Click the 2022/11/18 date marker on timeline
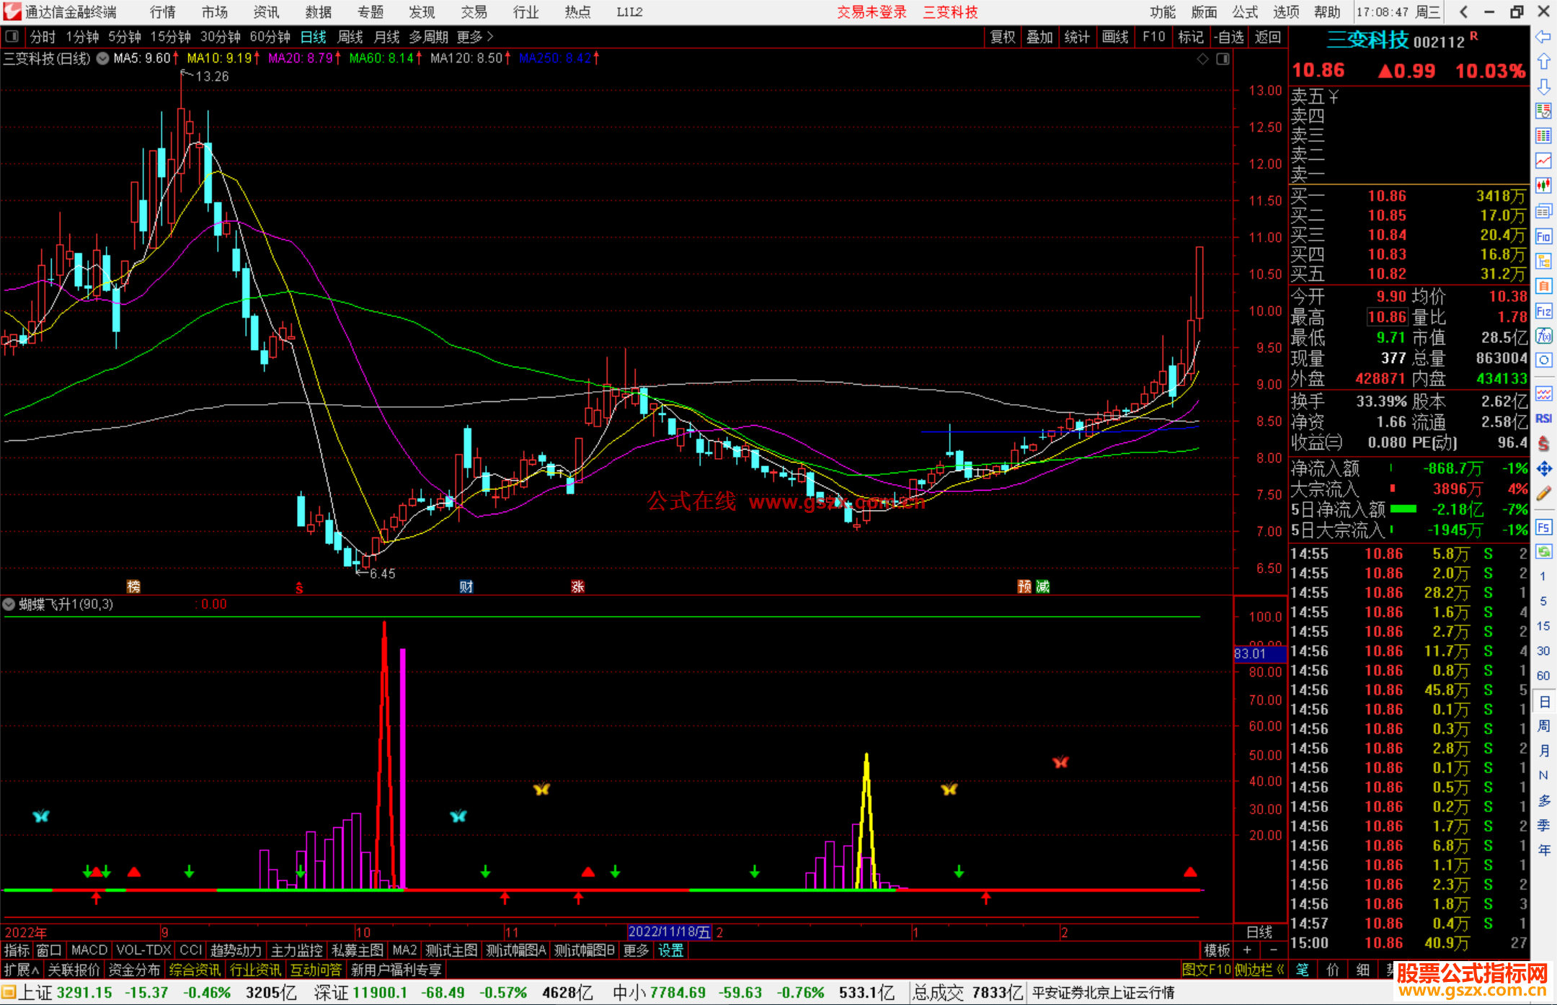The image size is (1557, 1005). [670, 932]
